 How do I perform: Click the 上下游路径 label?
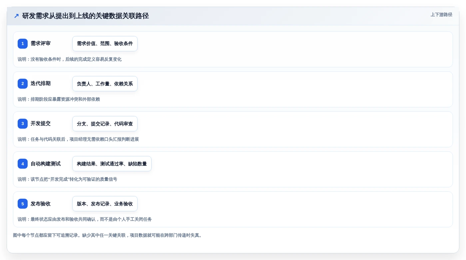tap(441, 15)
